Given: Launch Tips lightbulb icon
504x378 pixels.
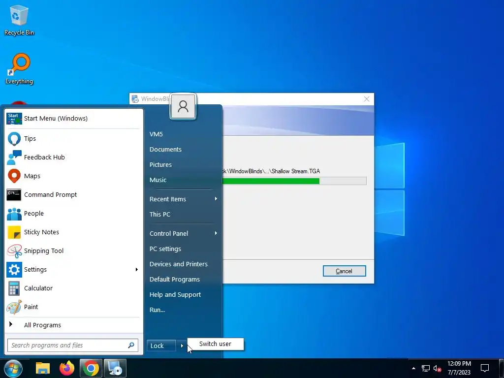Looking at the screenshot, I should [14, 138].
